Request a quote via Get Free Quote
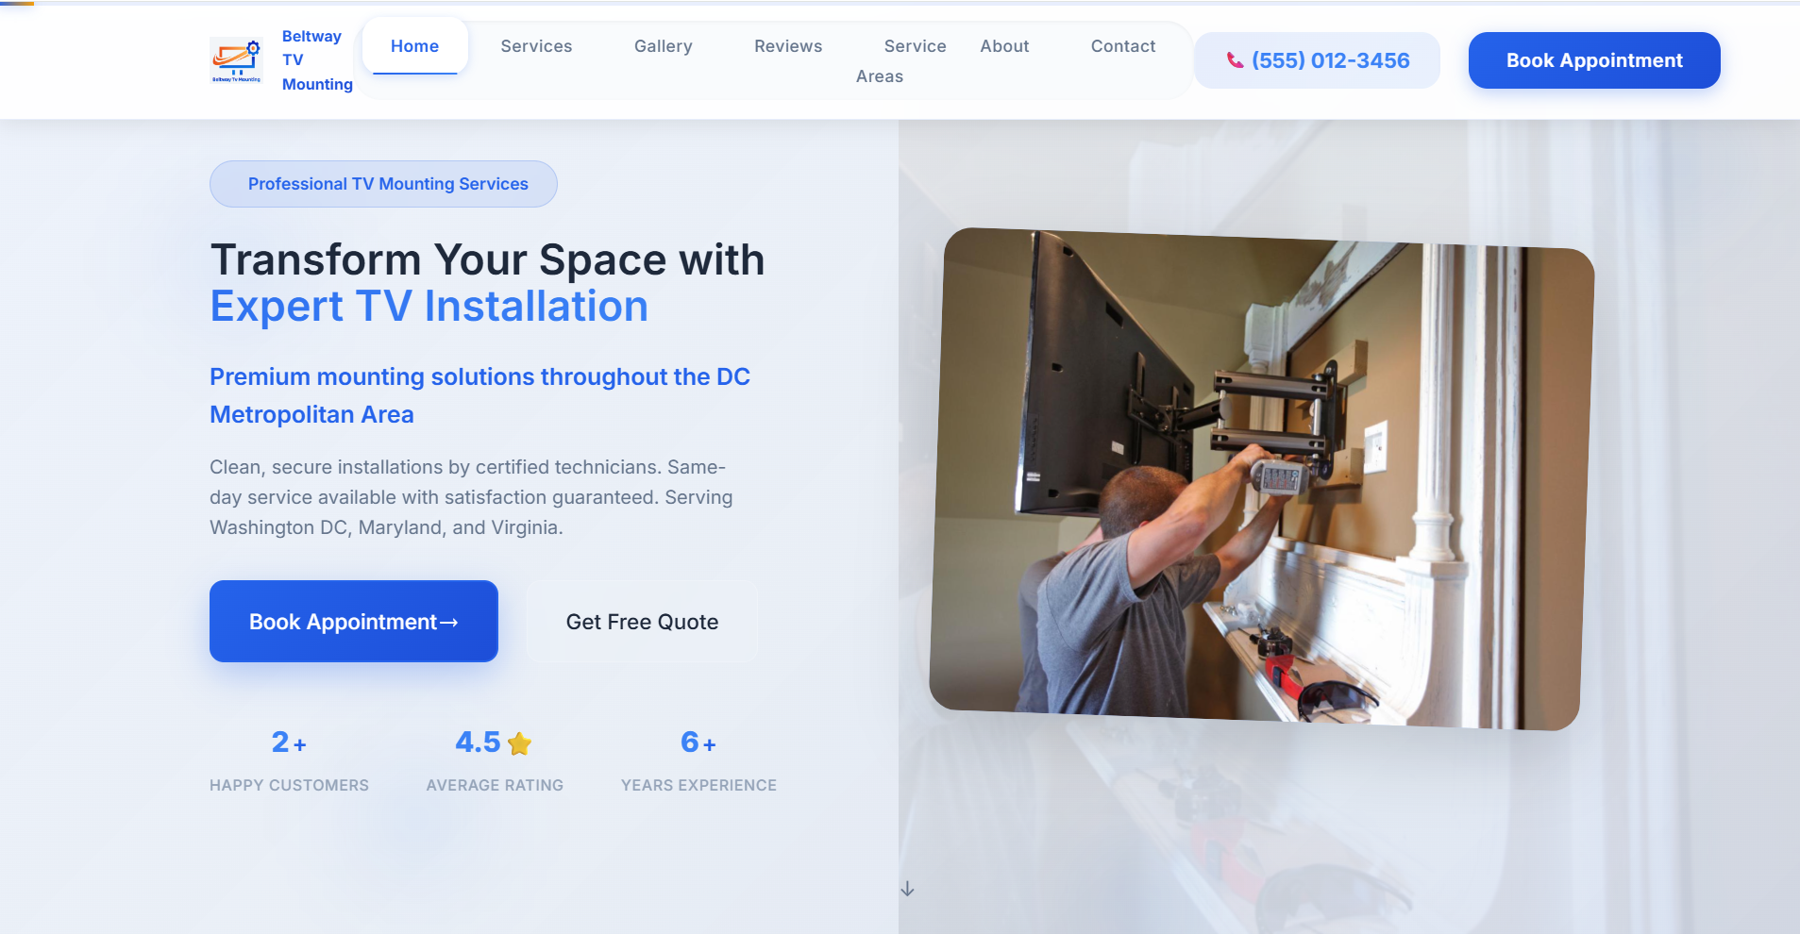This screenshot has height=934, width=1800. 642,622
